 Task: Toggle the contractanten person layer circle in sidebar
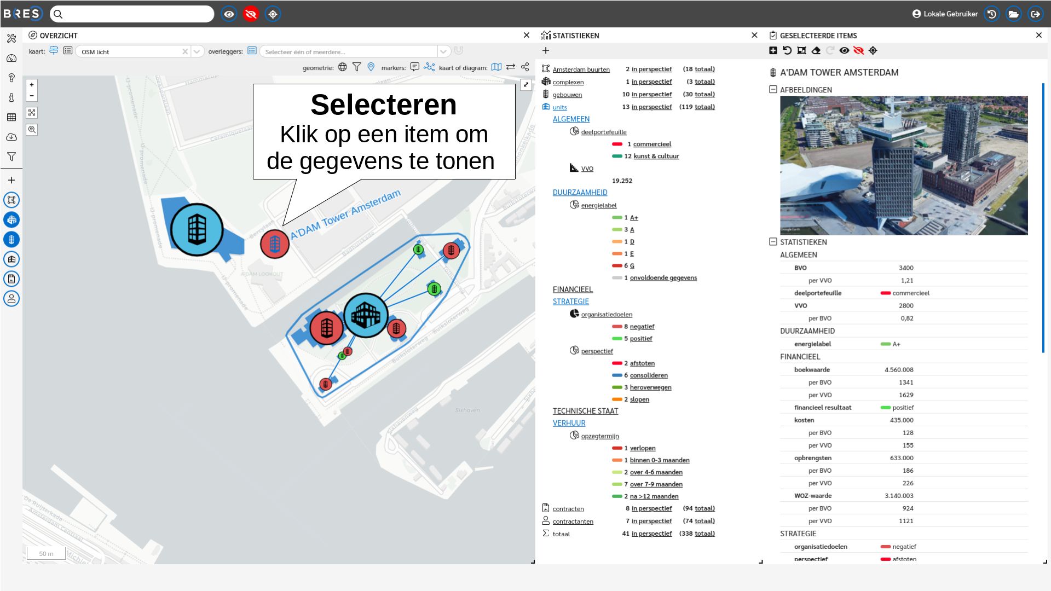click(11, 298)
